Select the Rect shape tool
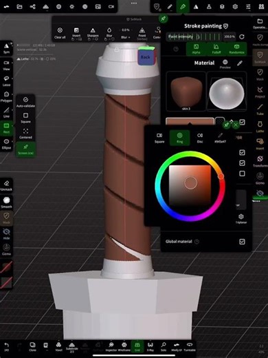 pyautogui.click(x=6, y=128)
